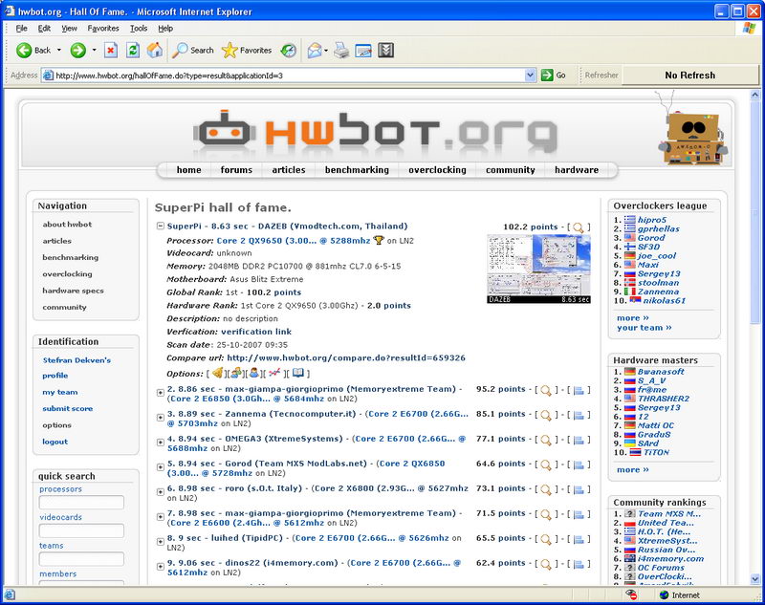The height and width of the screenshot is (605, 765).
Task: Expand result 5 Gorod 8.94 sec
Action: [160, 467]
